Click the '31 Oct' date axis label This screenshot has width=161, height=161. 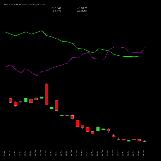pos(25,153)
